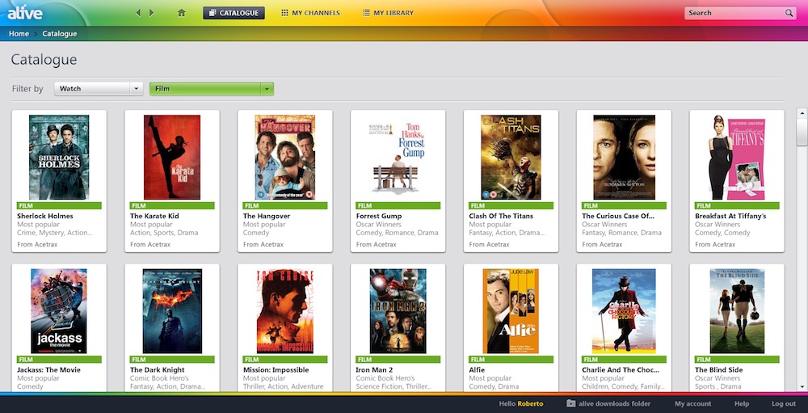Open the Help link
Viewport: 808px width, 413px height.
(x=742, y=403)
